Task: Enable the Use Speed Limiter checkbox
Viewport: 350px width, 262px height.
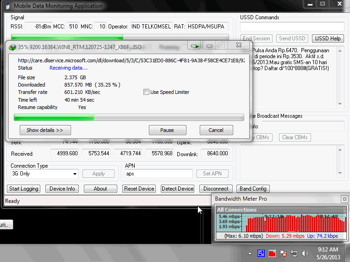Action: 146,92
